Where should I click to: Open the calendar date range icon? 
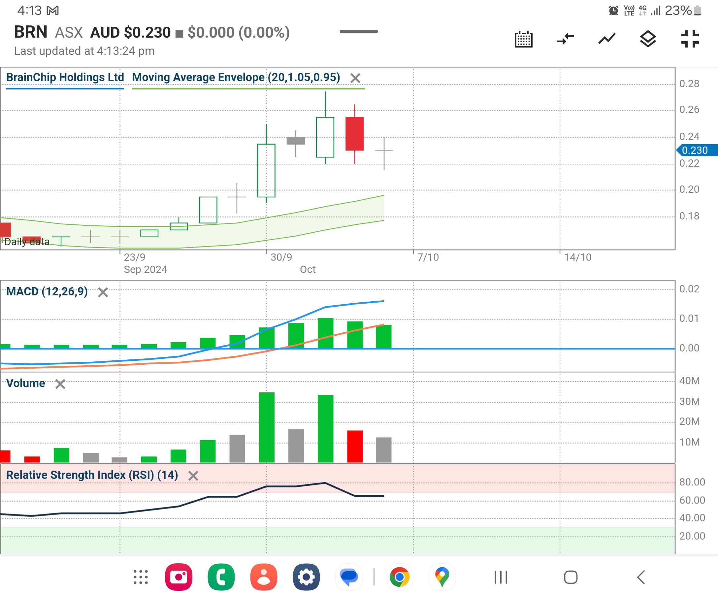(x=523, y=39)
